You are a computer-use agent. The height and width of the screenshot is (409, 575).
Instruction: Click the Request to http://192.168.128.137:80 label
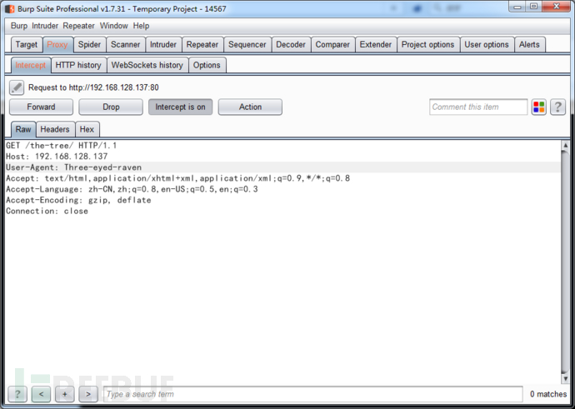click(93, 87)
